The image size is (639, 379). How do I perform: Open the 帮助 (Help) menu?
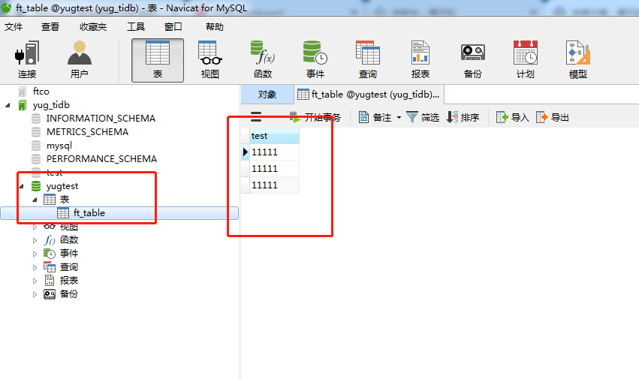pyautogui.click(x=214, y=27)
